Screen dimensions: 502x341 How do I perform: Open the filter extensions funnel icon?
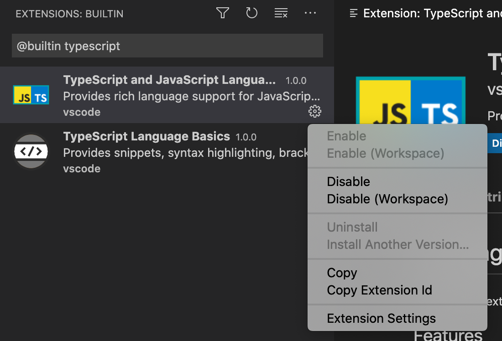click(223, 13)
